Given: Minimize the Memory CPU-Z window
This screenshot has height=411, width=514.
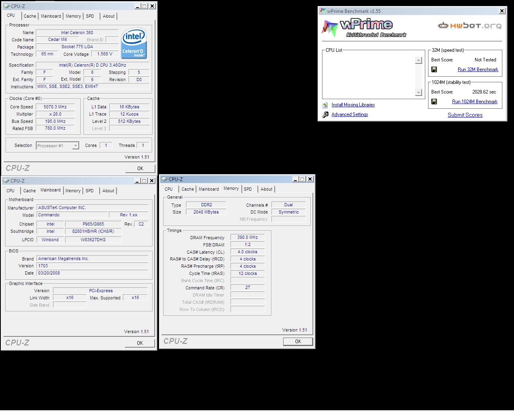Looking at the screenshot, I should [x=295, y=179].
